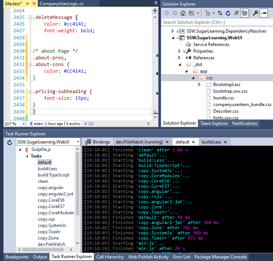Screen dimensions: 273x261
Task: Click the Collapse All icon in Solution Explorer
Action: click(236, 13)
